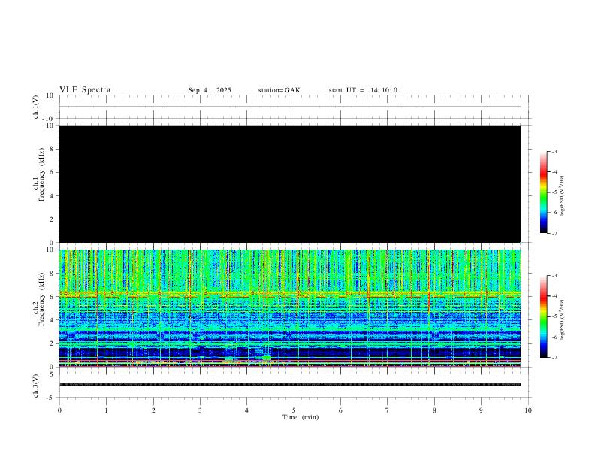Screen dimensions: 595x460
Task: Click time axis tick label "3"
Action: click(200, 410)
